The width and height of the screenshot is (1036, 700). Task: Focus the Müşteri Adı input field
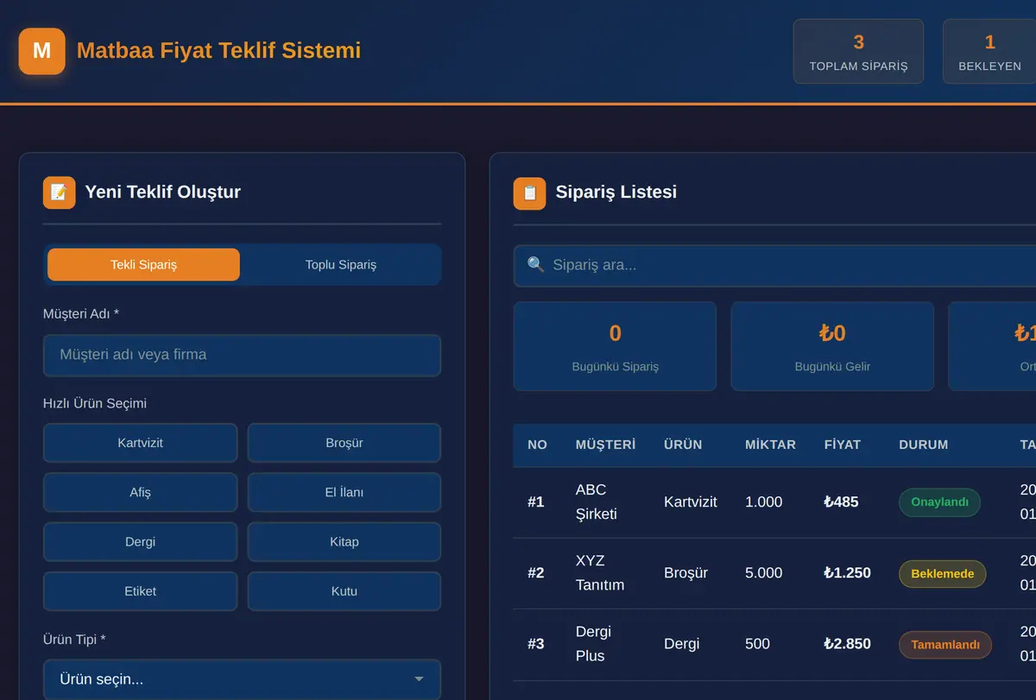tap(242, 356)
